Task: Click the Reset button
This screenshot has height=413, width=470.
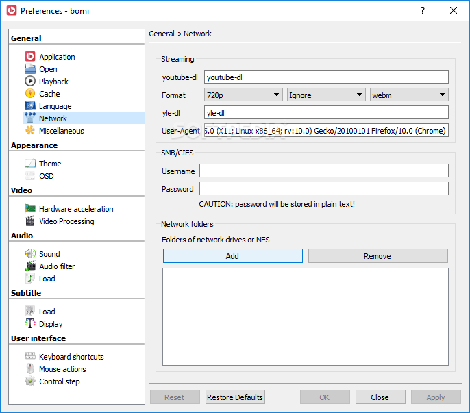Action: (175, 397)
